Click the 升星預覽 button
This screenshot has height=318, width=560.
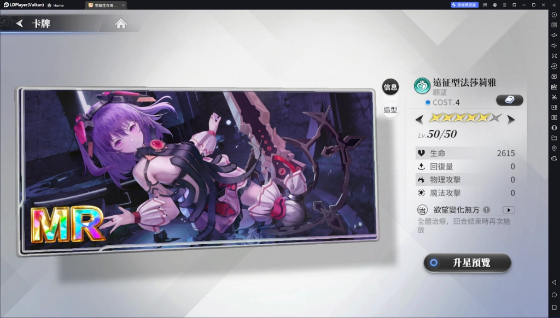tap(468, 263)
